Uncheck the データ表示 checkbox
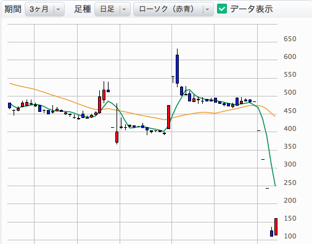312x244 pixels. pos(222,9)
